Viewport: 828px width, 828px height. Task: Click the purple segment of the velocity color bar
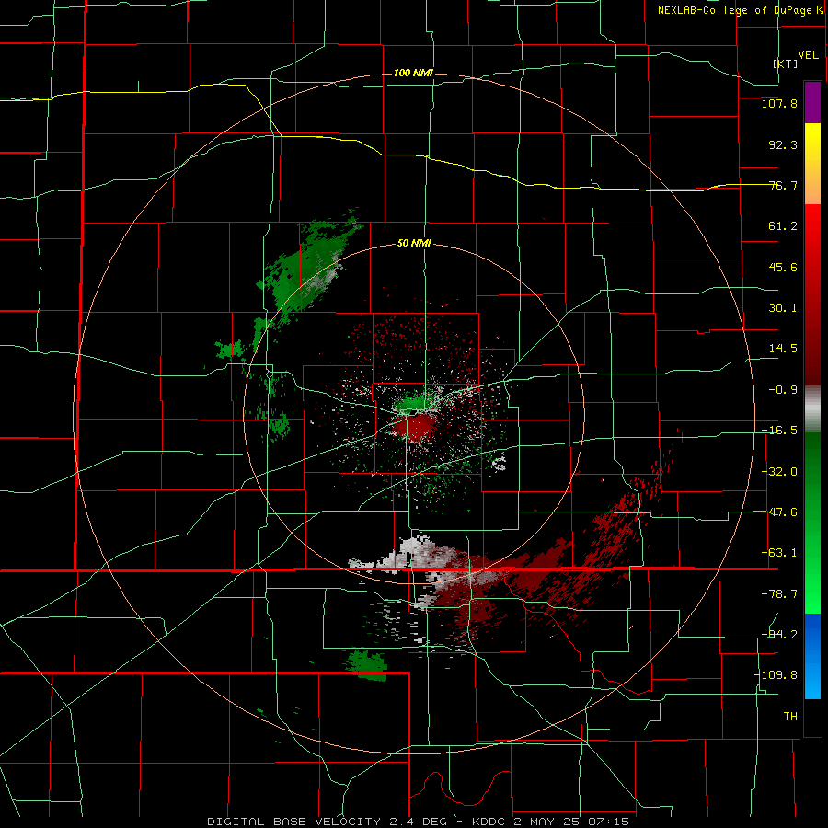812,102
